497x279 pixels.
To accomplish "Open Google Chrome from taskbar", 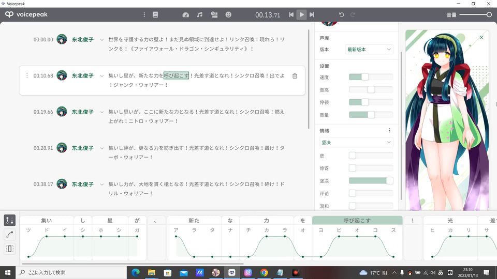I will coord(264,272).
